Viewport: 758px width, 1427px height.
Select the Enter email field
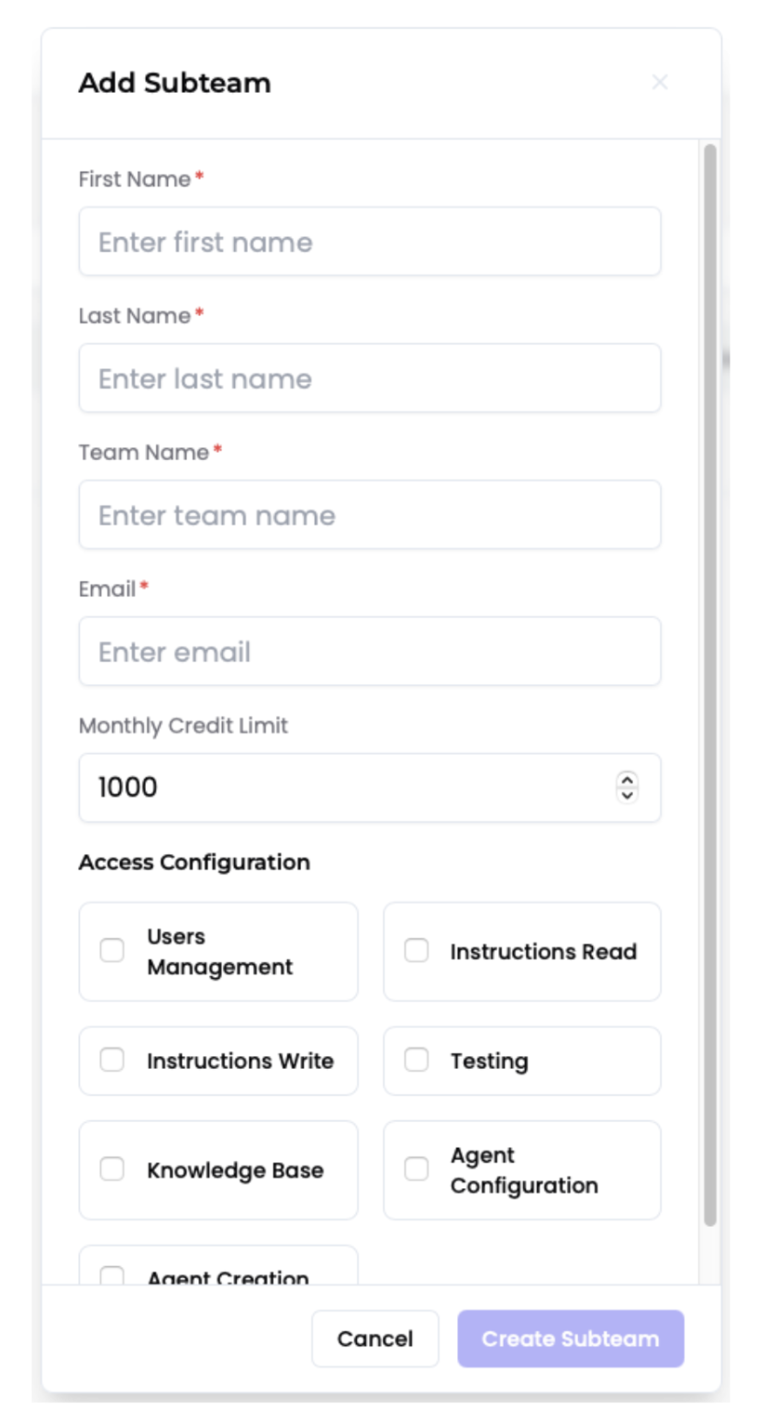[367, 650]
